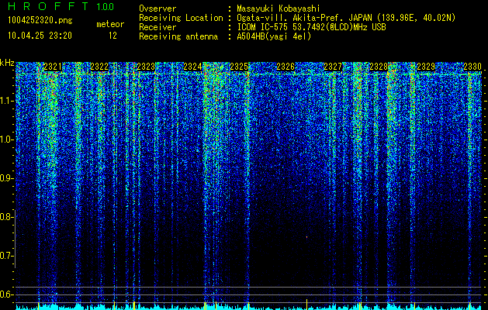Click the 2330 time marker

(x=472, y=67)
